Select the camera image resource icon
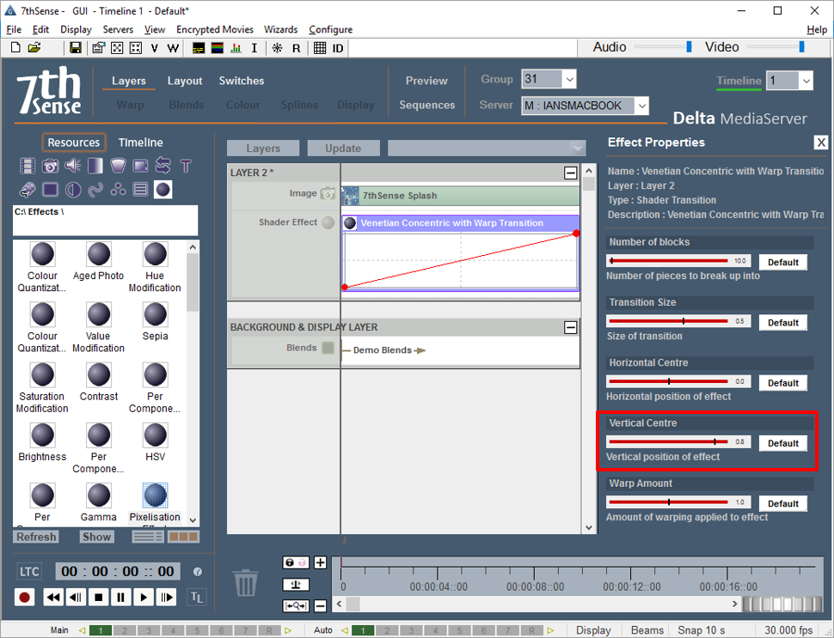The height and width of the screenshot is (638, 834). (50, 166)
